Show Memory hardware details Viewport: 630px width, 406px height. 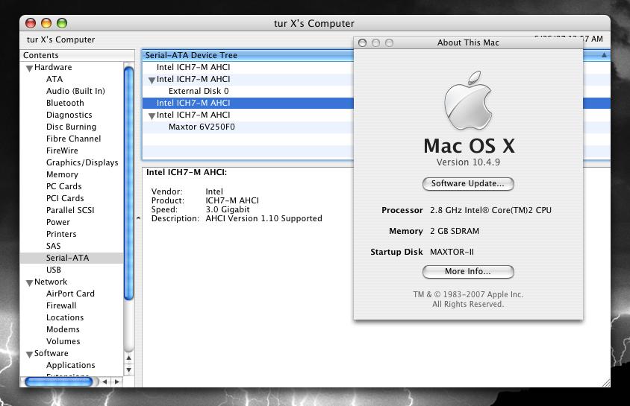coord(62,174)
